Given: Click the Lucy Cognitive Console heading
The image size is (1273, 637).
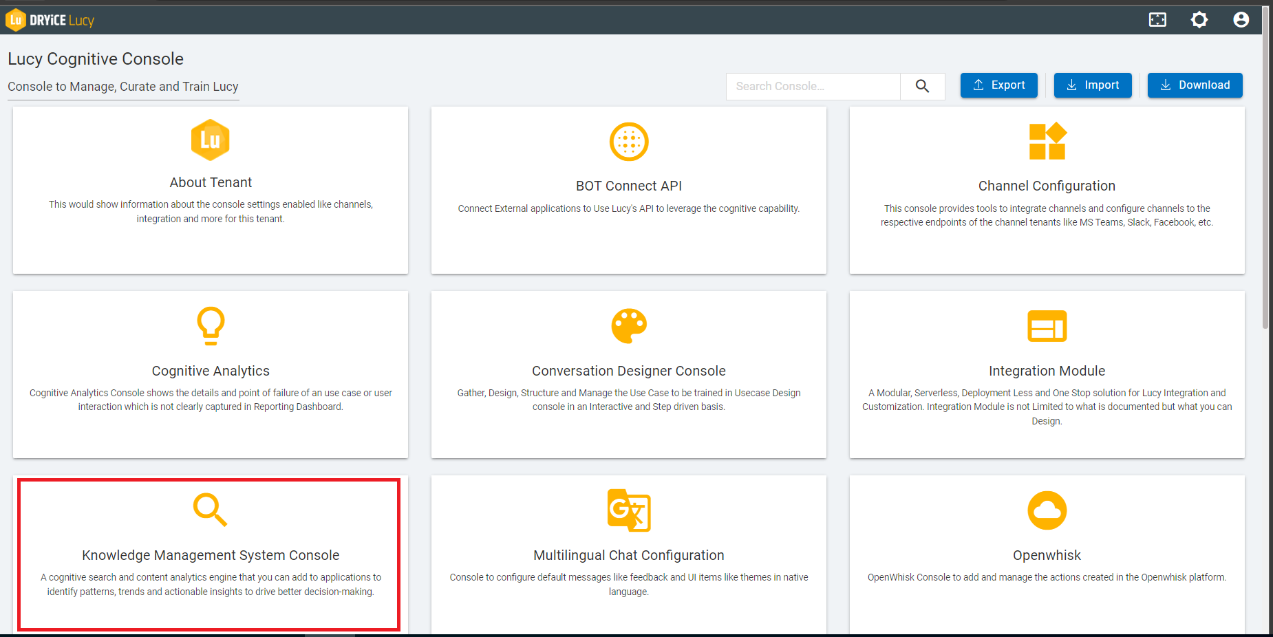Looking at the screenshot, I should (x=96, y=59).
